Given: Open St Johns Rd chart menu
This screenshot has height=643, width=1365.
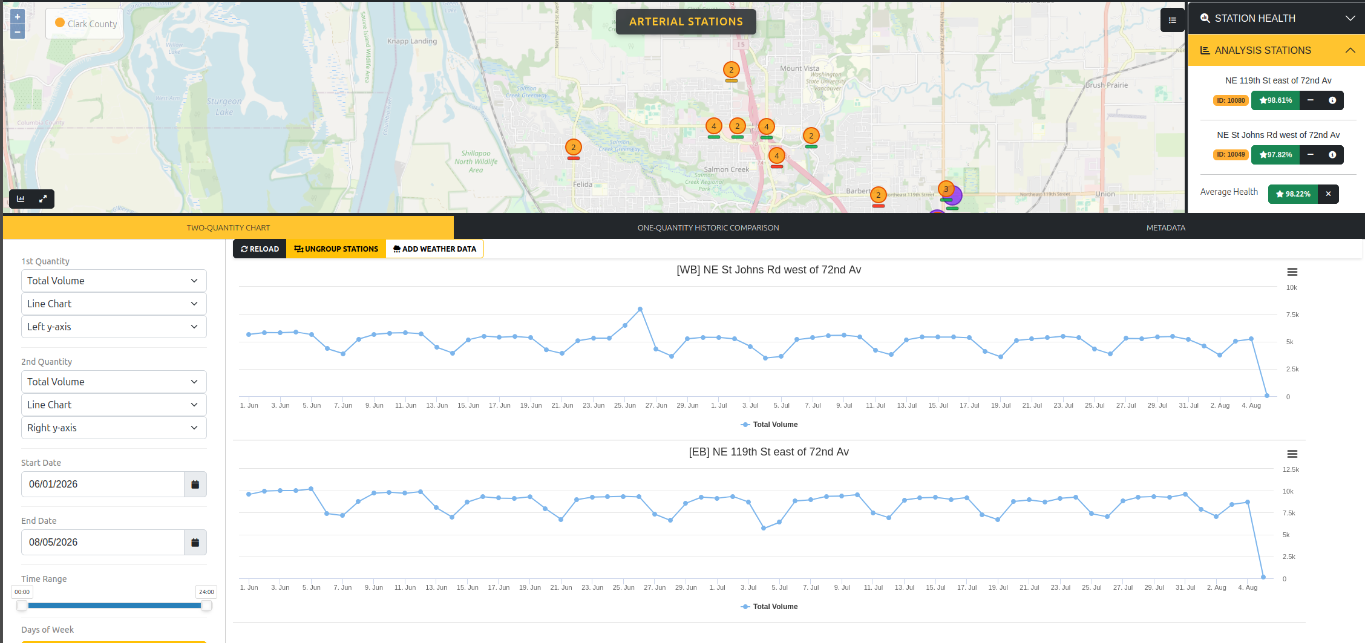Looking at the screenshot, I should pos(1292,272).
